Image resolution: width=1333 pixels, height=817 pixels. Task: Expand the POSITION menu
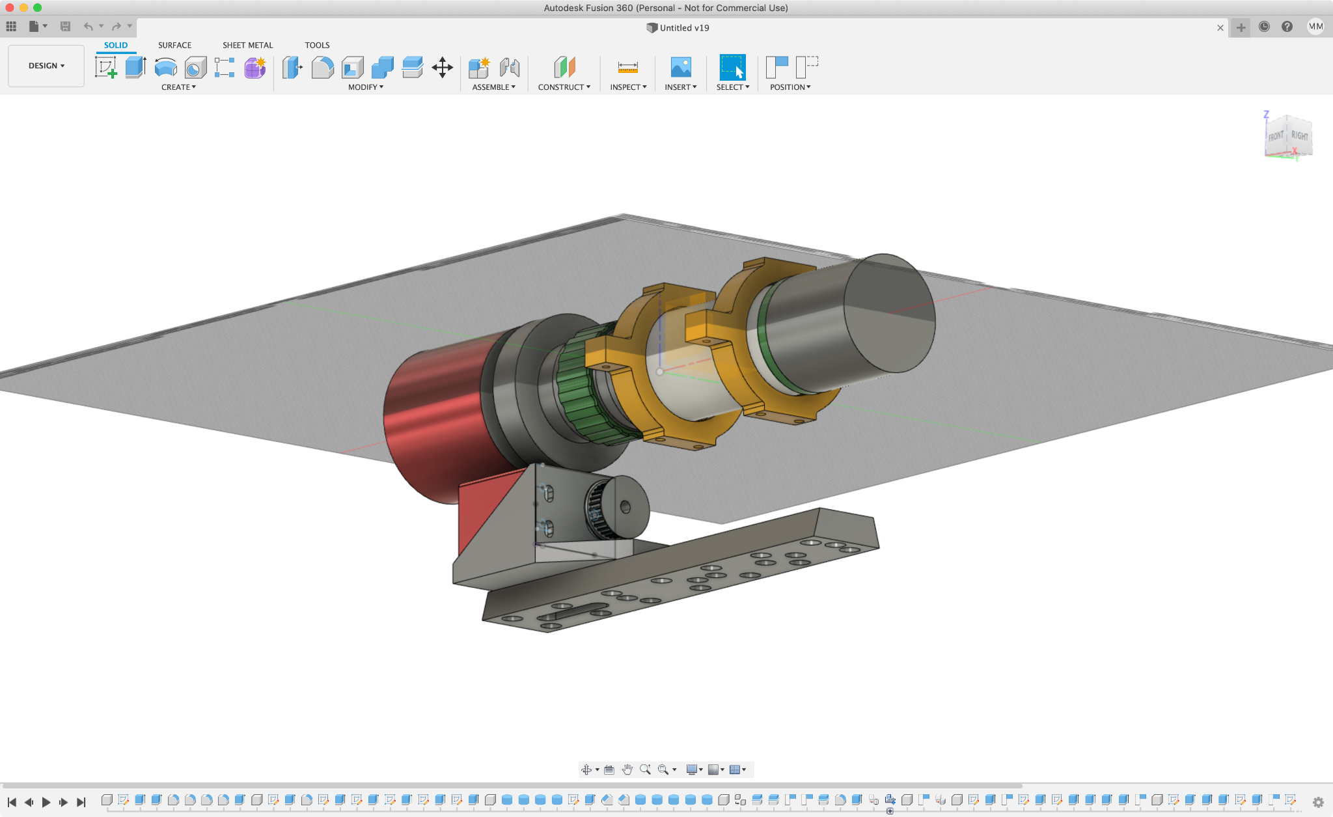pyautogui.click(x=790, y=87)
